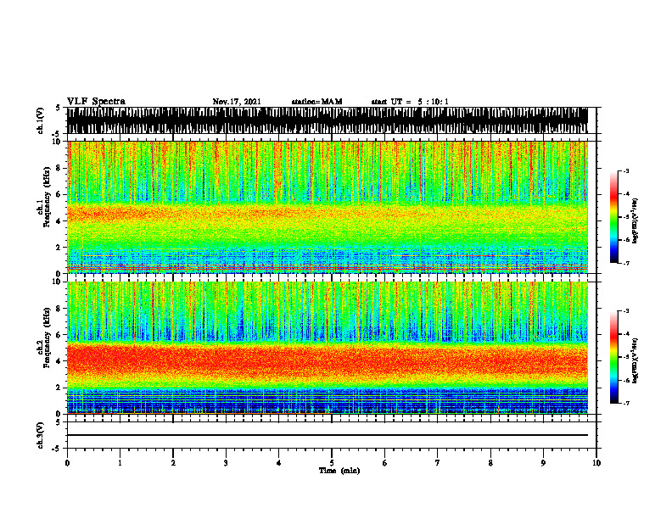Click the "-3" label on ch.1 colorbar
Viewport: 672px width, 519px height.
(626, 171)
